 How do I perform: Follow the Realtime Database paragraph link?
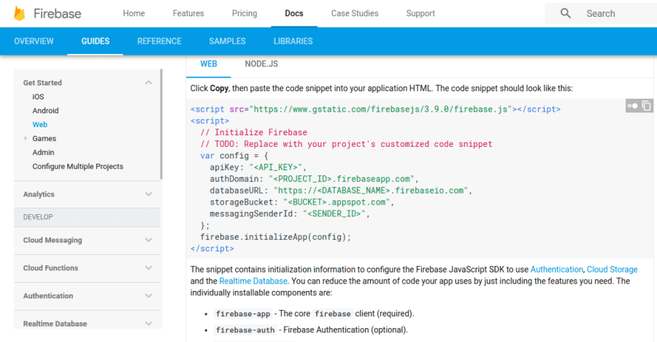253,281
